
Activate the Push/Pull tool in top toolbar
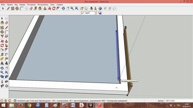[45, 8]
